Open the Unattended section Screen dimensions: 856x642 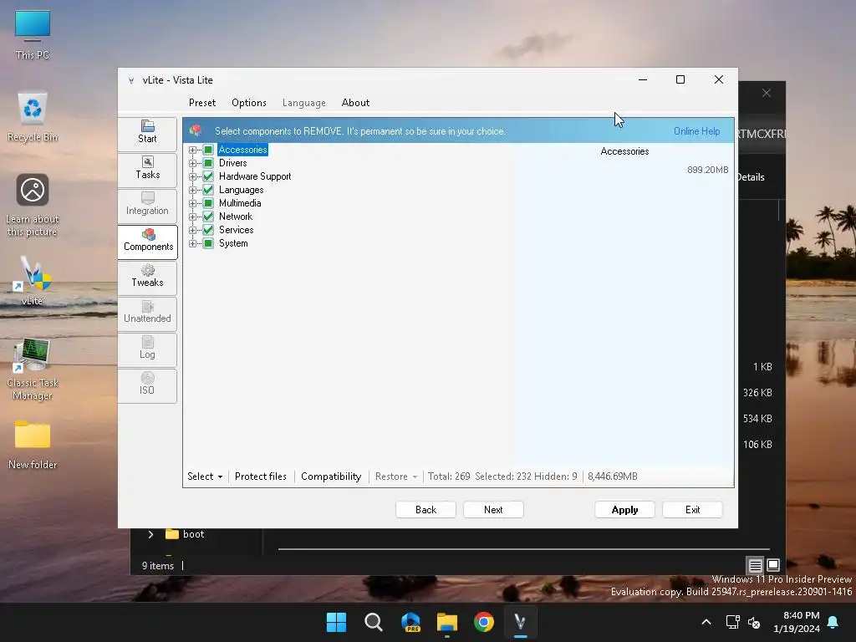147,313
